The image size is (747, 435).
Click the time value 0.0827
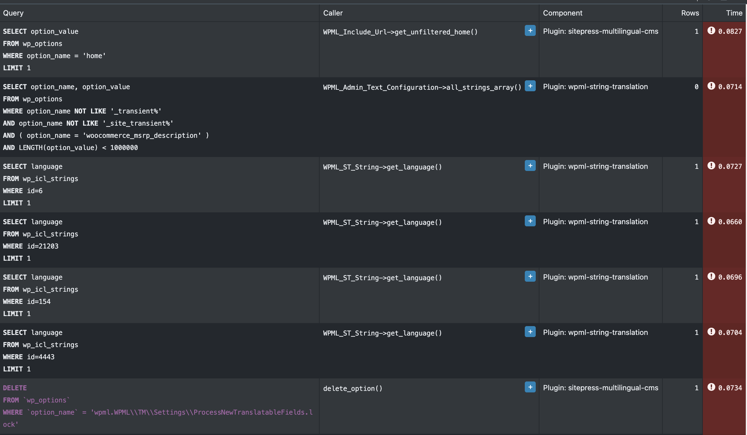coord(730,31)
